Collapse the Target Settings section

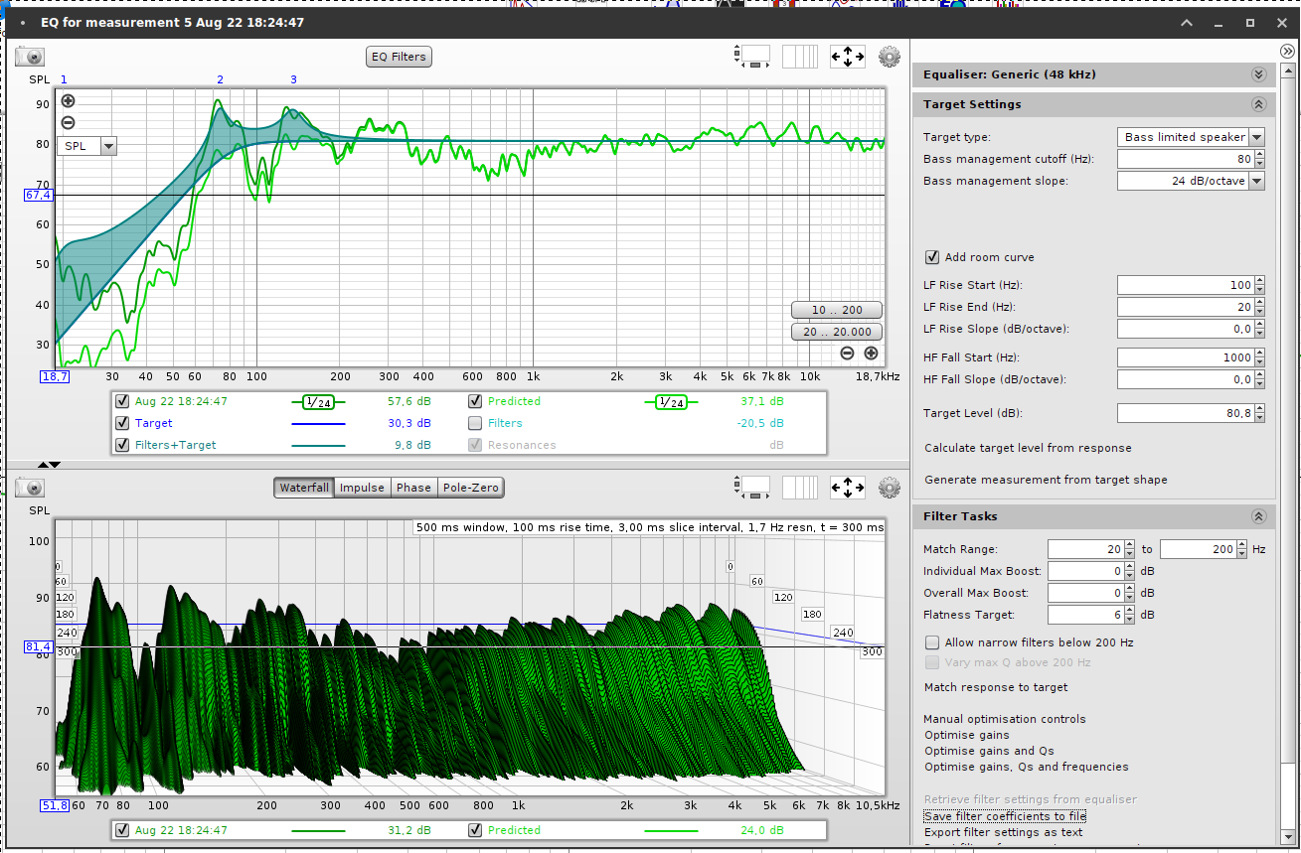click(1258, 104)
